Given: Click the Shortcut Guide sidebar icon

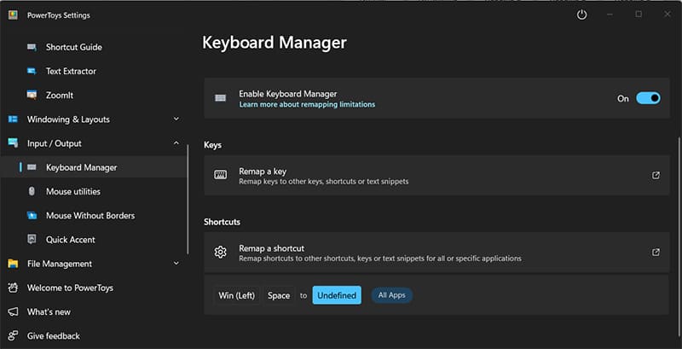Looking at the screenshot, I should pyautogui.click(x=32, y=47).
